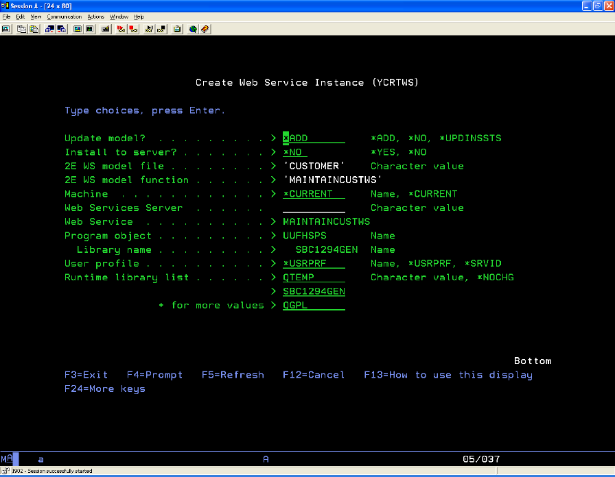The image size is (615, 477).
Task: Click the Clipboard viewer toolbar icon
Action: point(177,29)
